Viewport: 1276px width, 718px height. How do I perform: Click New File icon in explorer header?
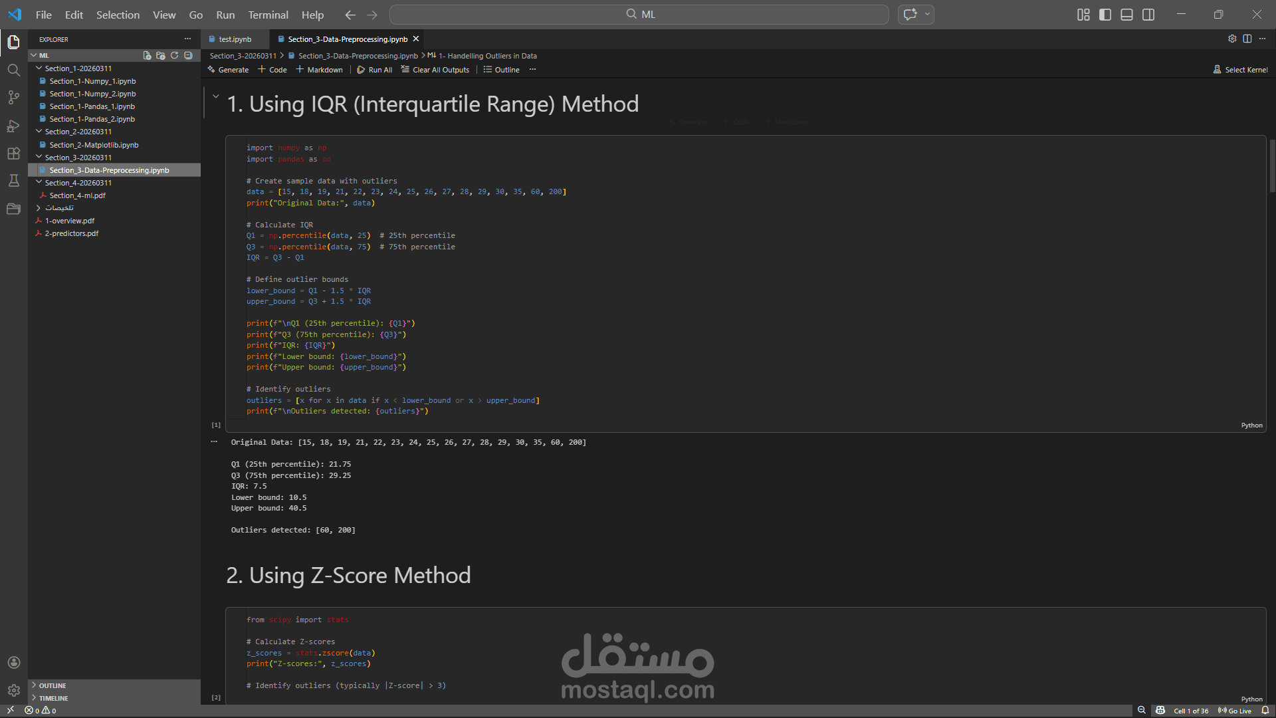[x=147, y=56]
